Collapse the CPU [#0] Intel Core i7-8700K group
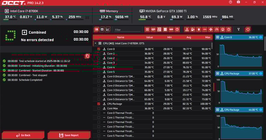This screenshot has width=266, height=140. pyautogui.click(x=95, y=43)
